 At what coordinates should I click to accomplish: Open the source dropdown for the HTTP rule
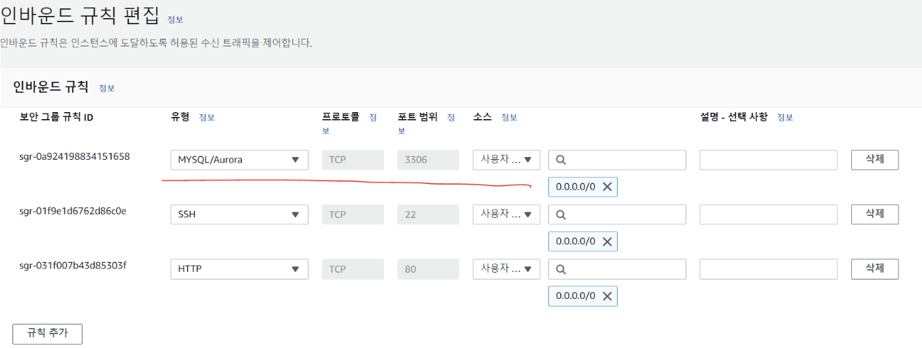click(506, 268)
